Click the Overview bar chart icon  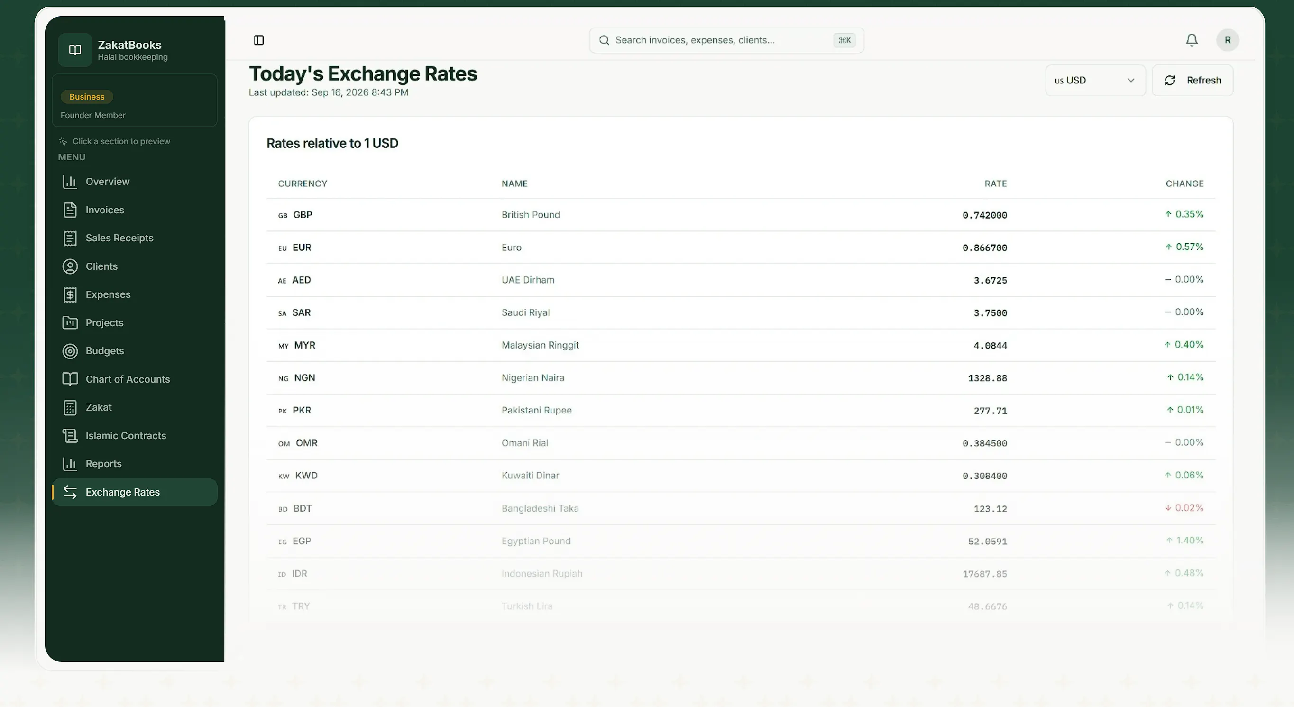[x=70, y=182]
